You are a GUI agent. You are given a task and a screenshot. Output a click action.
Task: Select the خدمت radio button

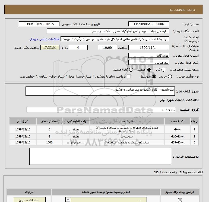(x=149, y=70)
